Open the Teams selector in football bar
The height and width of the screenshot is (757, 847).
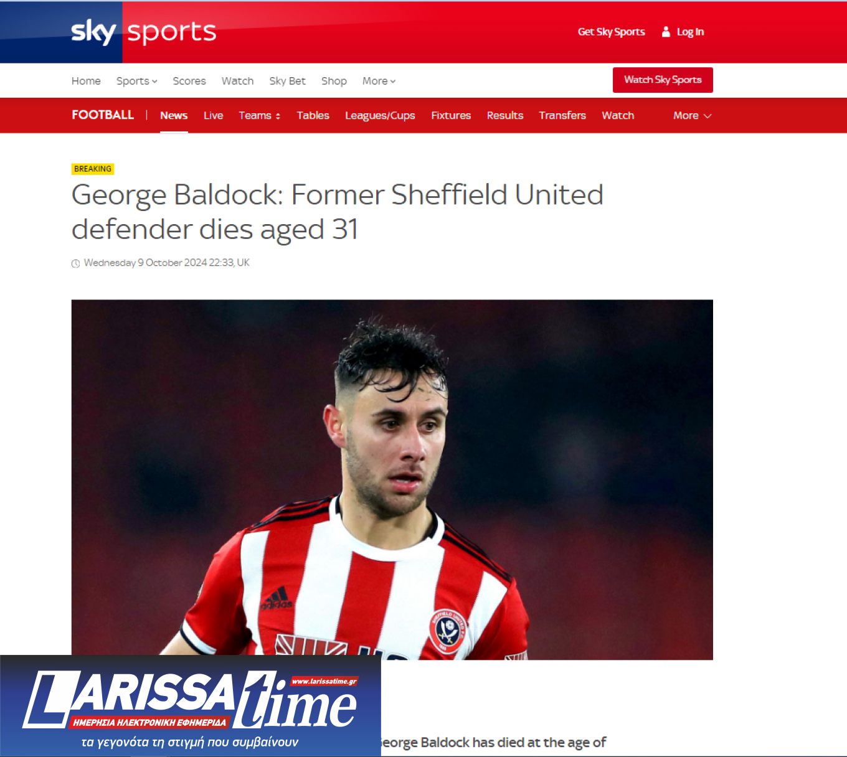(x=260, y=116)
